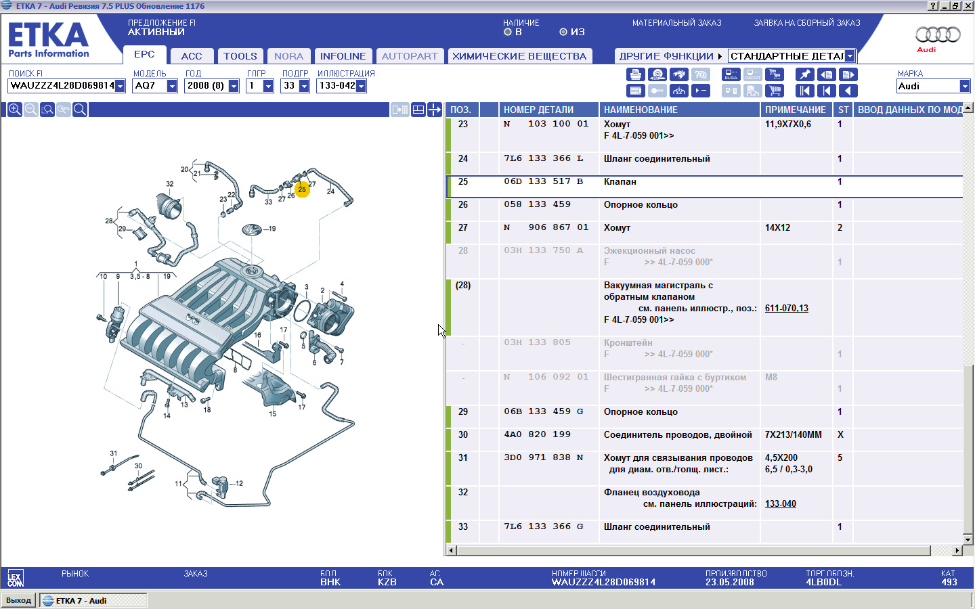The height and width of the screenshot is (609, 975).
Task: Click the НОМЕР ДЕТАЛИ column header
Action: click(x=548, y=110)
